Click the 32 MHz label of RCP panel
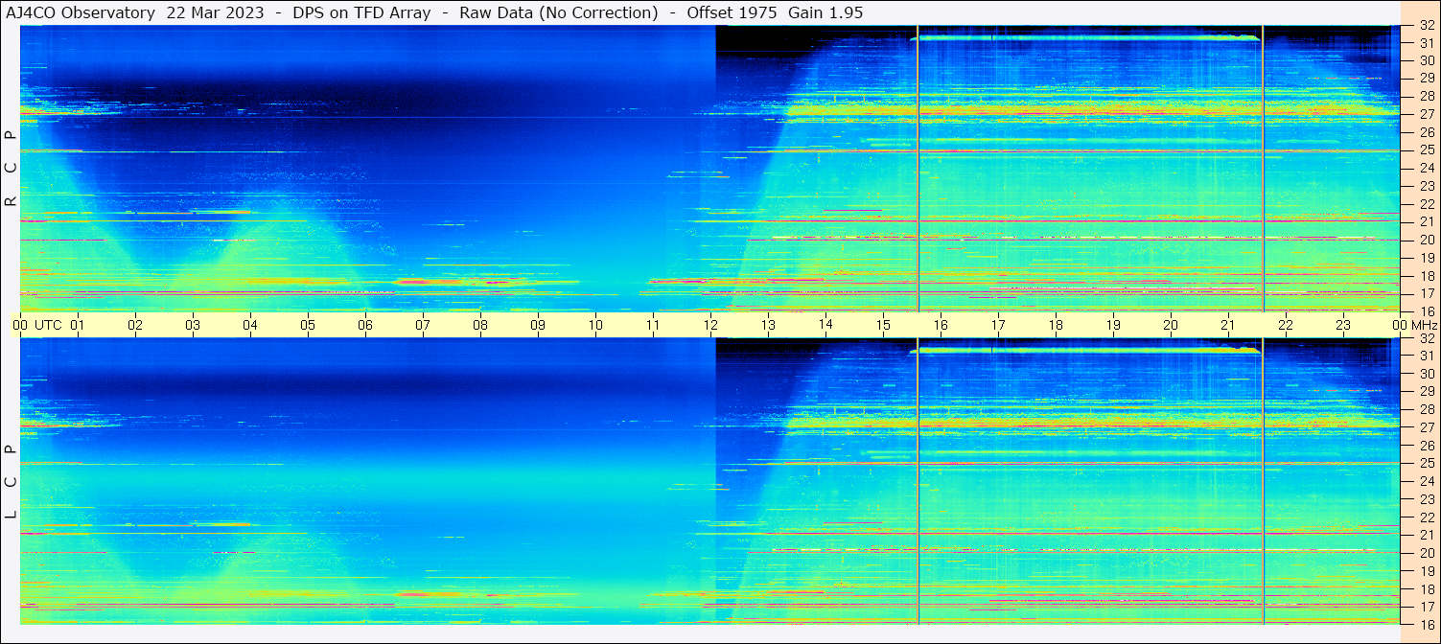Image resolution: width=1441 pixels, height=644 pixels. coord(1426,26)
